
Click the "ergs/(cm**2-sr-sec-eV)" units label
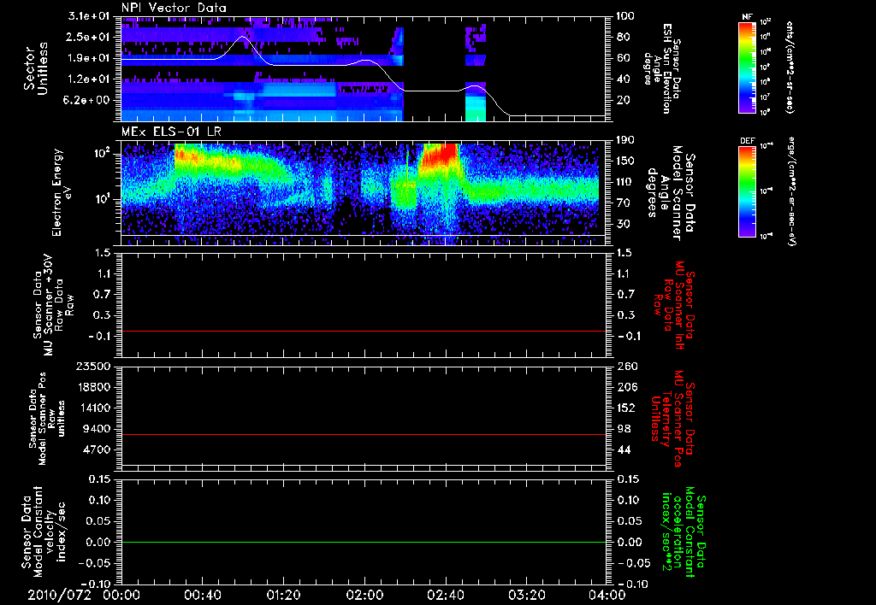coord(791,192)
